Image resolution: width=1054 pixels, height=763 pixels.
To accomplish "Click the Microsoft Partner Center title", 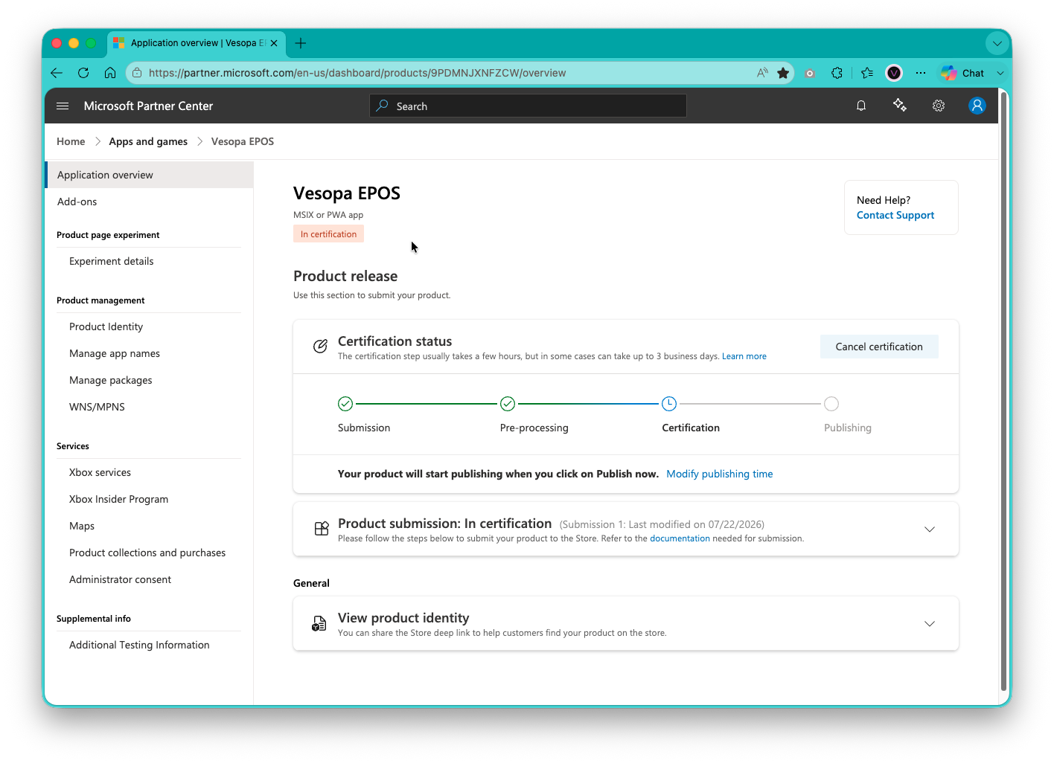I will pos(148,106).
